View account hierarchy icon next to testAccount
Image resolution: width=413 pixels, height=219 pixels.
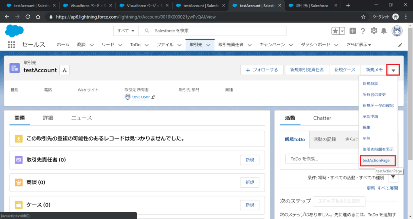pos(65,70)
